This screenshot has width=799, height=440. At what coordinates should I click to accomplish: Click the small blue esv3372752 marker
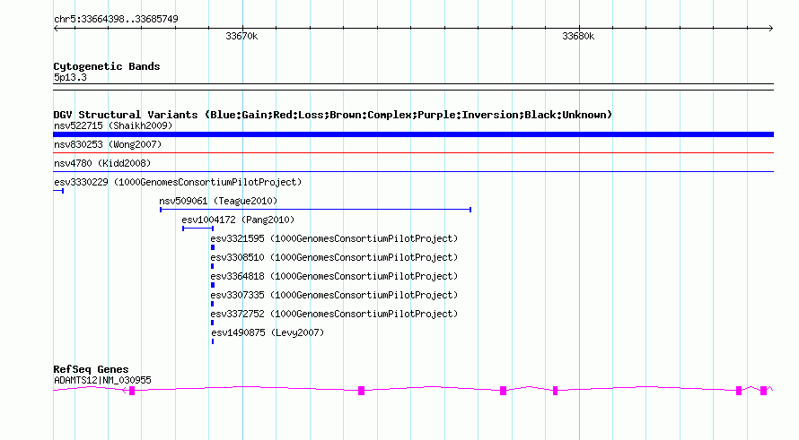[x=212, y=323]
